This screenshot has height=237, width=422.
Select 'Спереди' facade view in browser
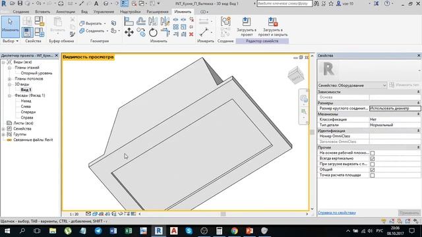[x=28, y=112]
